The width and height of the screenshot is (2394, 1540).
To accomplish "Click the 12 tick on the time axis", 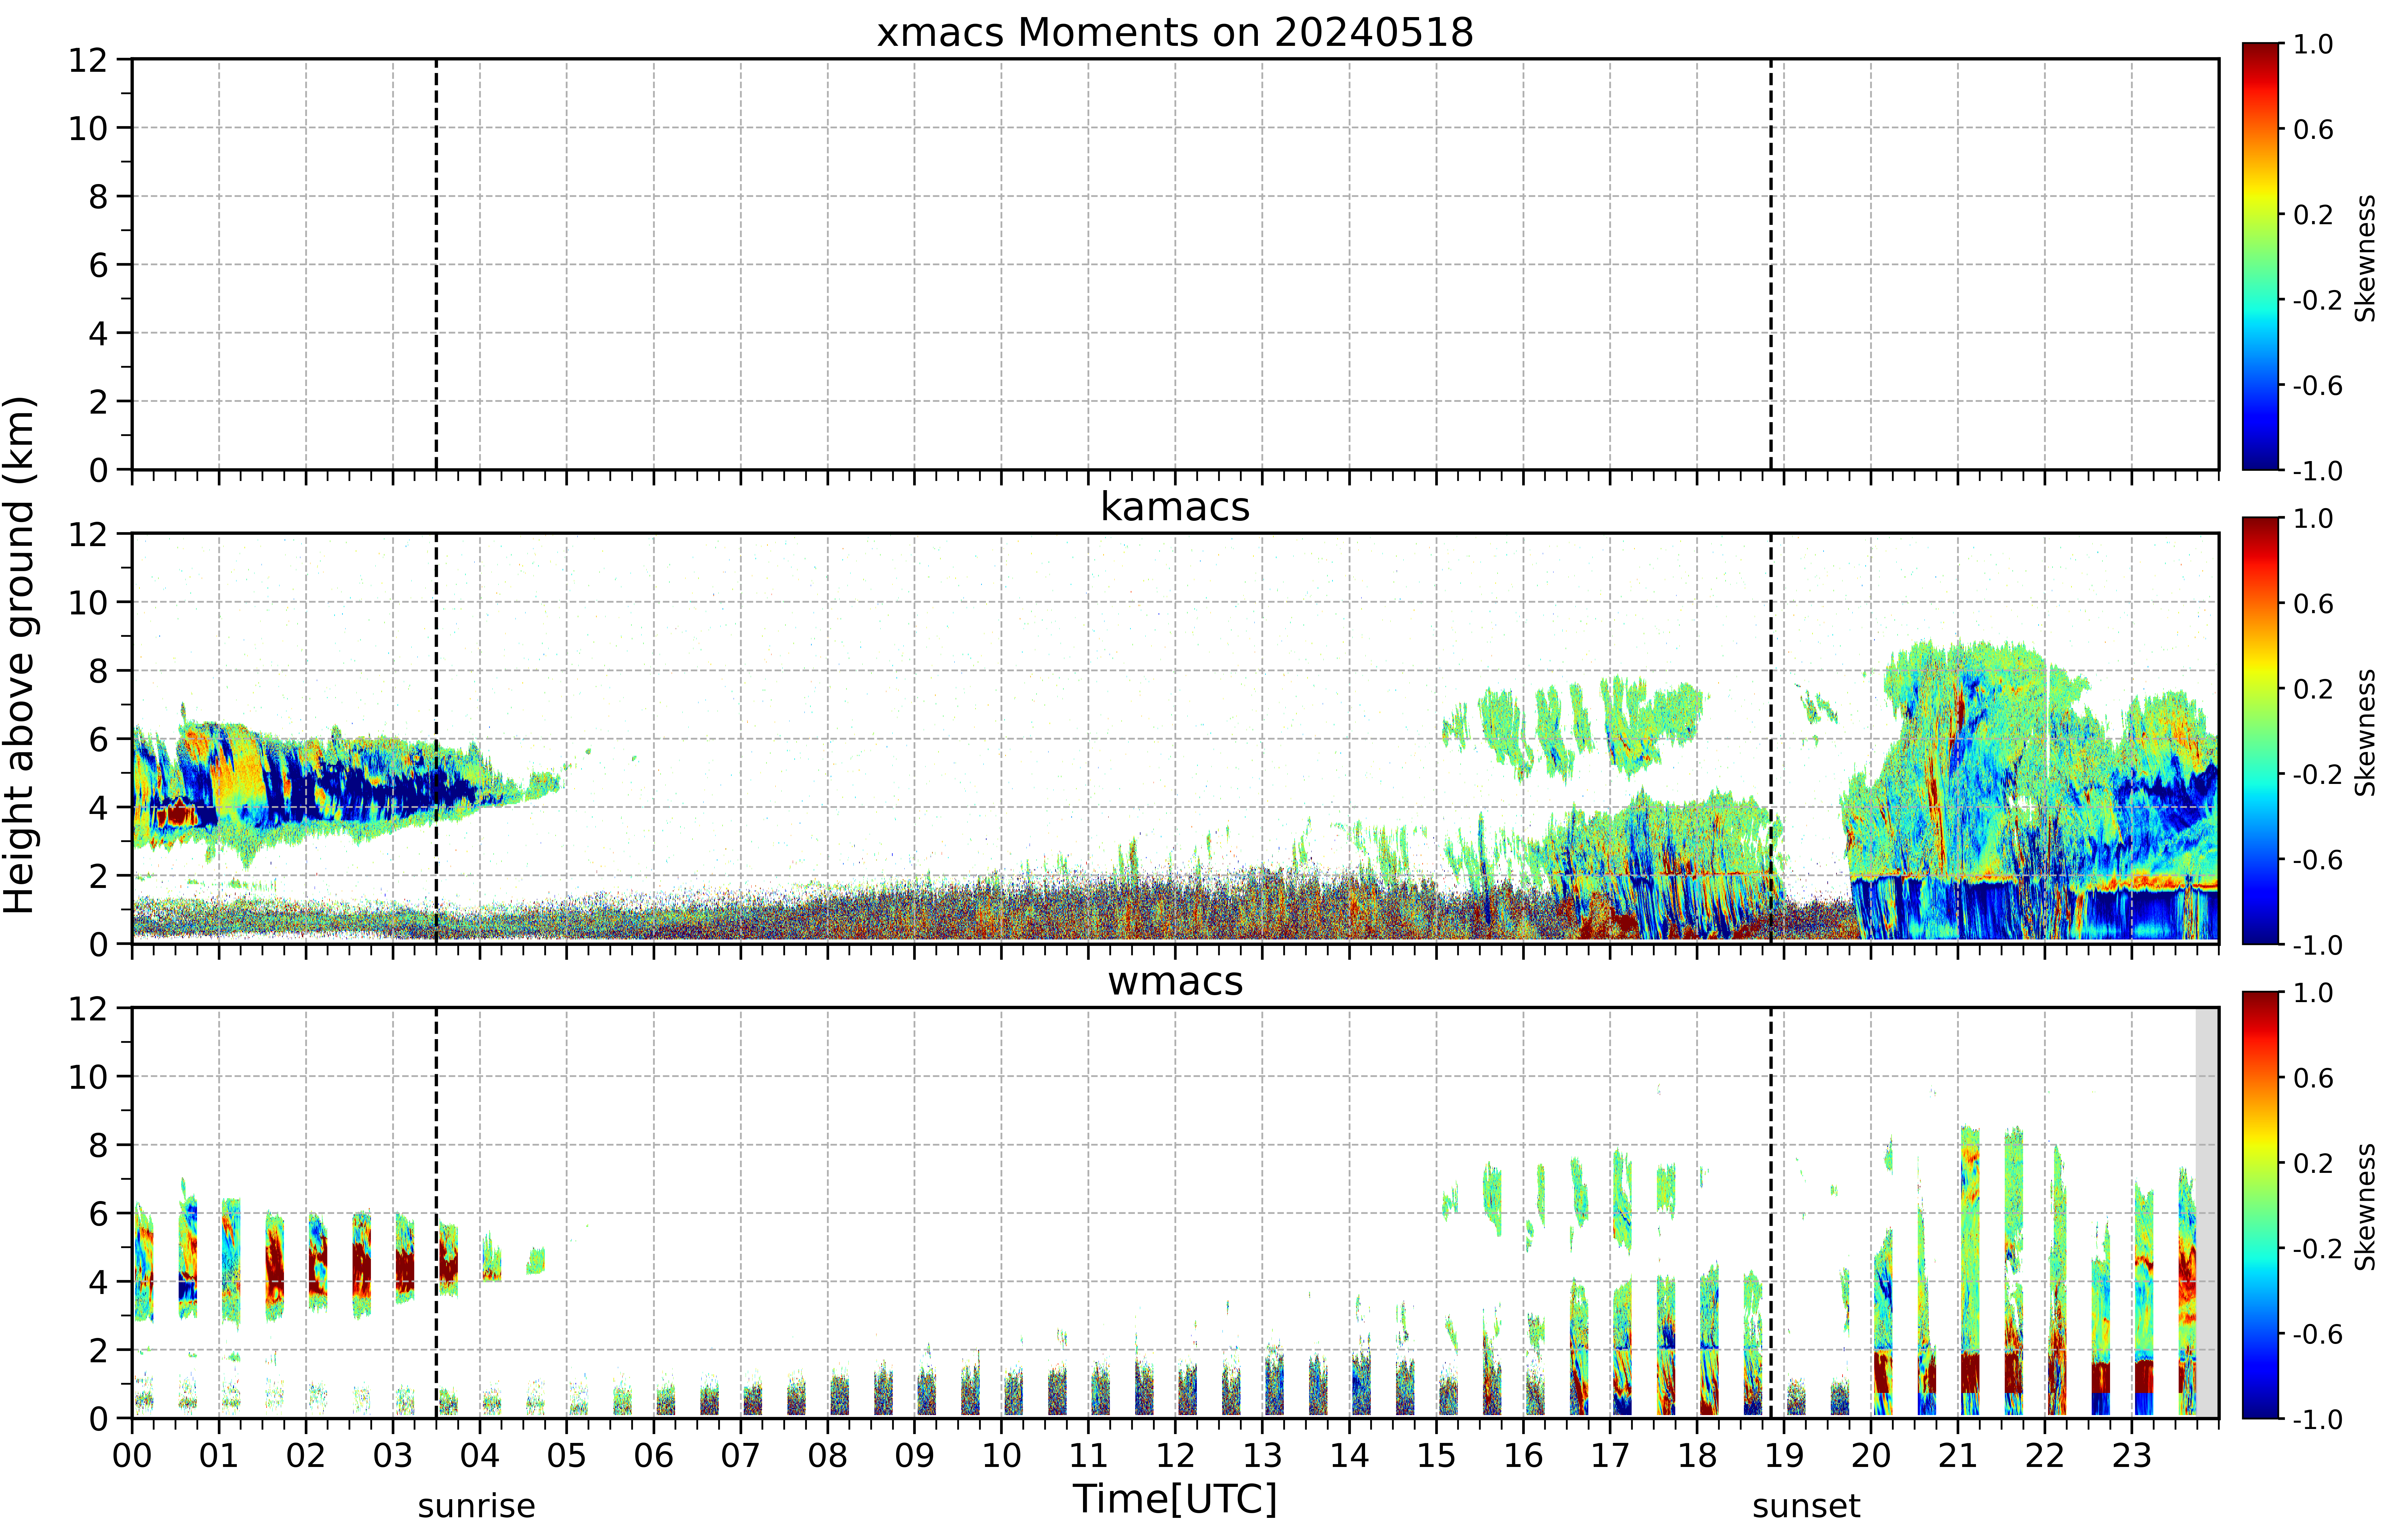I will pyautogui.click(x=1175, y=1455).
